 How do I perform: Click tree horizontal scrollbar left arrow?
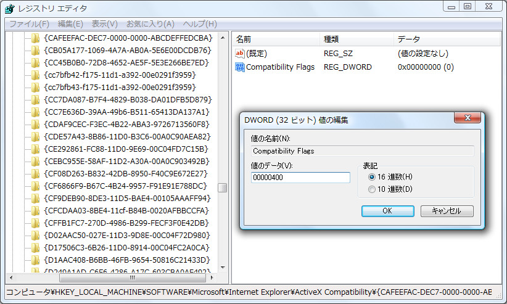click(11, 277)
